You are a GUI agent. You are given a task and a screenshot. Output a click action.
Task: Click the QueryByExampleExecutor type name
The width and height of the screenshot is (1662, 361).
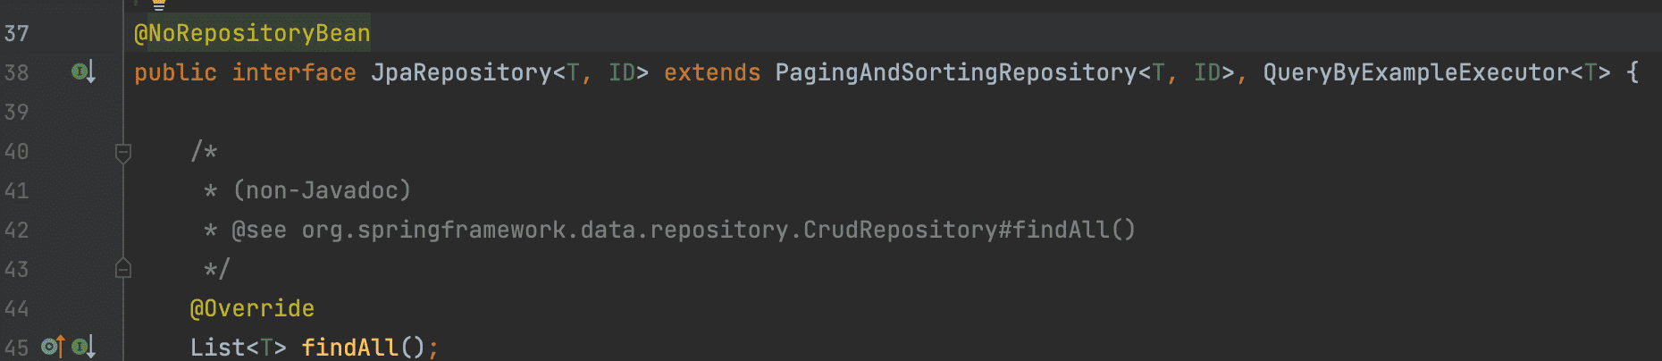click(1416, 72)
